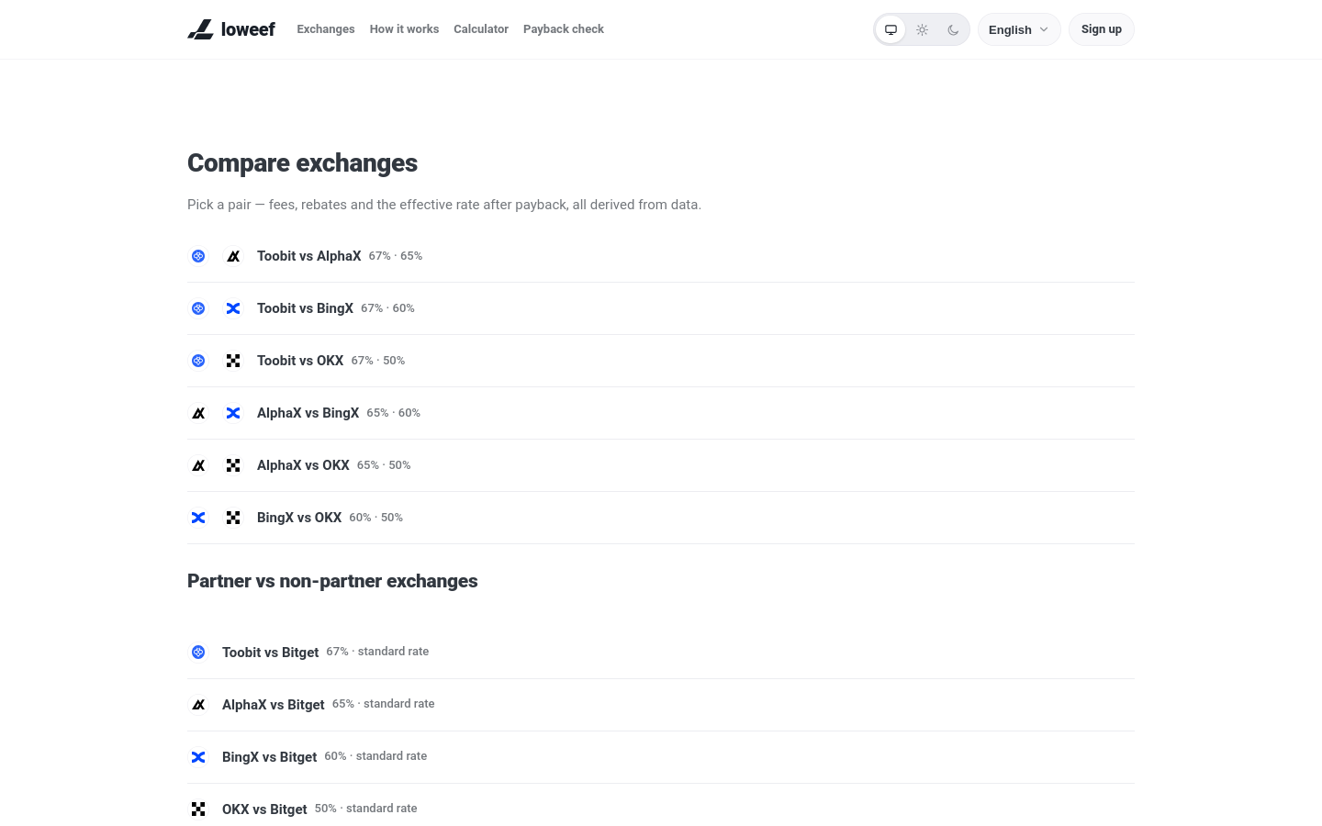Click the "65% · 50%" rates text
1322x826 pixels.
384,465
